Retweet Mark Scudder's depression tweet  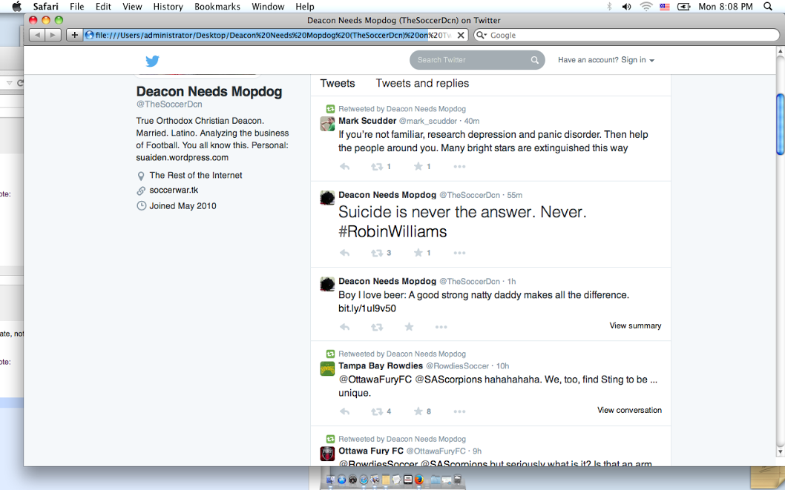click(376, 167)
